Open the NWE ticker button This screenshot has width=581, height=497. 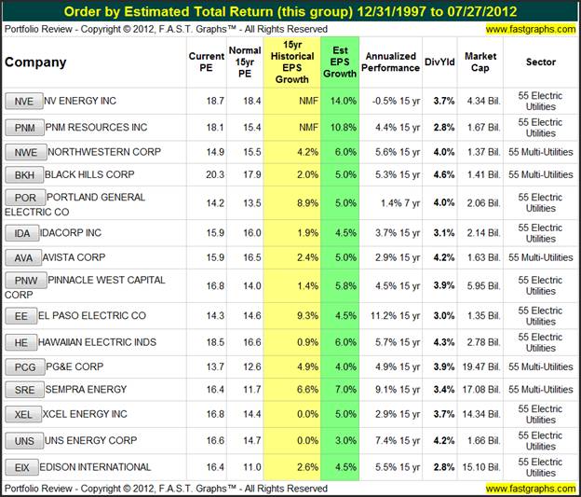pos(26,152)
